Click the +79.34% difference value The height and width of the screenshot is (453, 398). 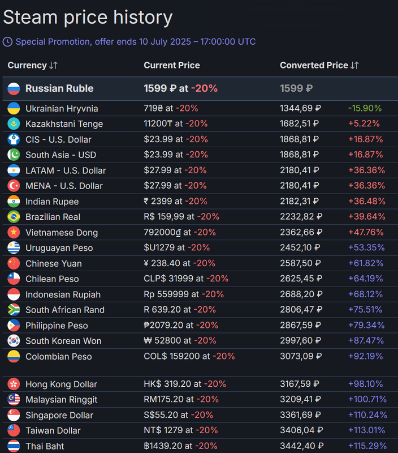pos(366,325)
